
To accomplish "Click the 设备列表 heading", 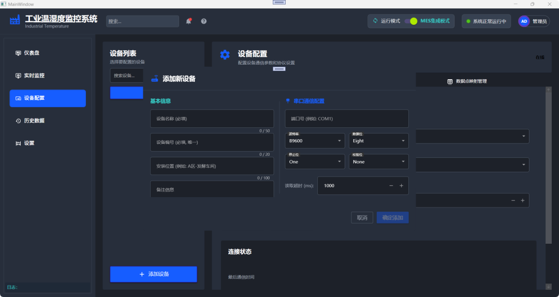I will (x=123, y=53).
